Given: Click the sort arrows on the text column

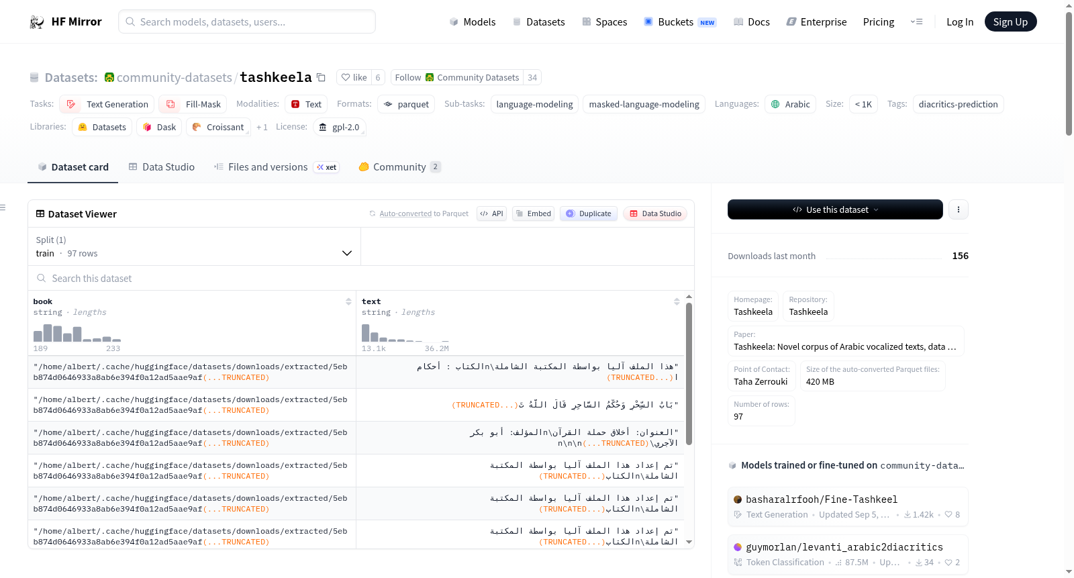Looking at the screenshot, I should click(x=677, y=301).
